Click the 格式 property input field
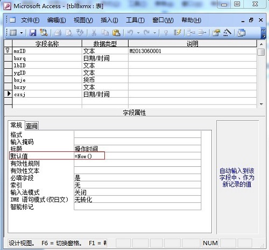269x250 pixels. (x=137, y=134)
